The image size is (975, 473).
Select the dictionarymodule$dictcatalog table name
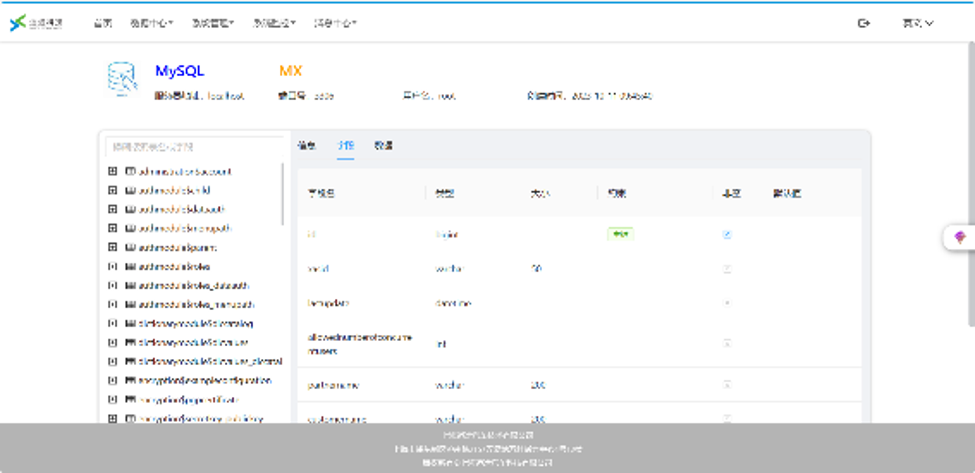coord(196,323)
